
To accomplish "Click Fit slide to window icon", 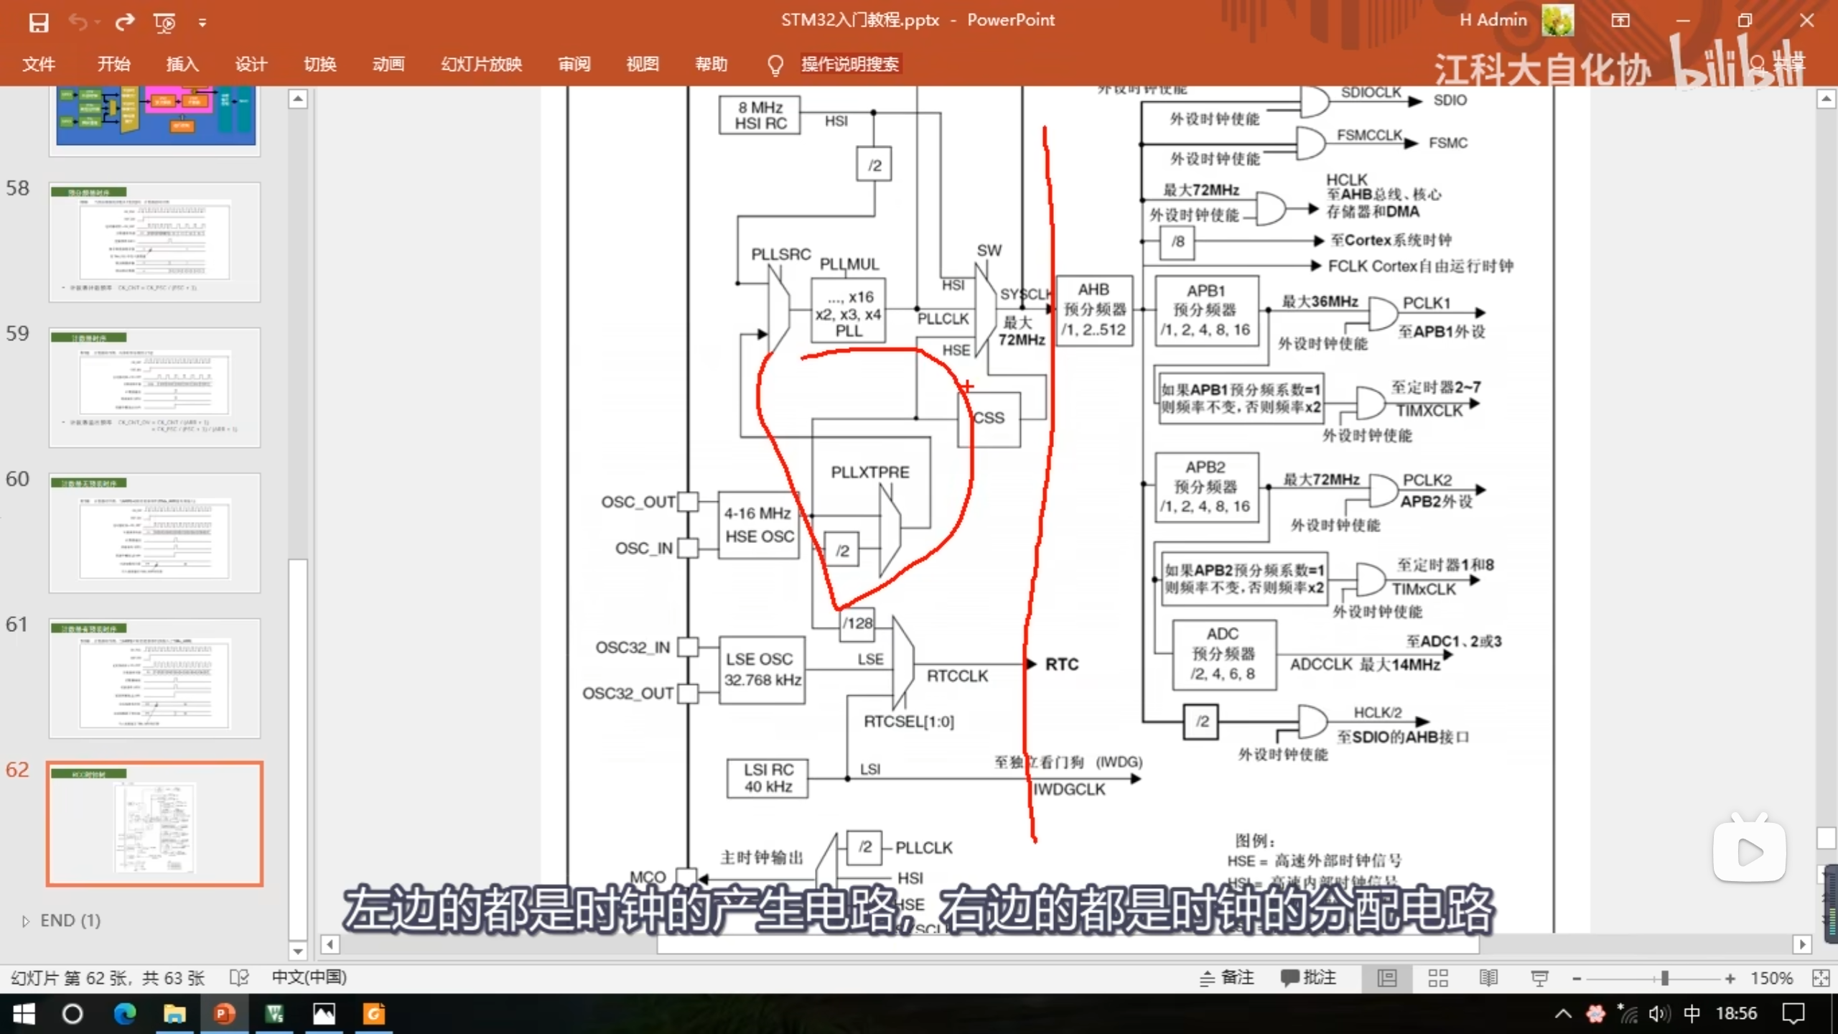I will (1820, 978).
